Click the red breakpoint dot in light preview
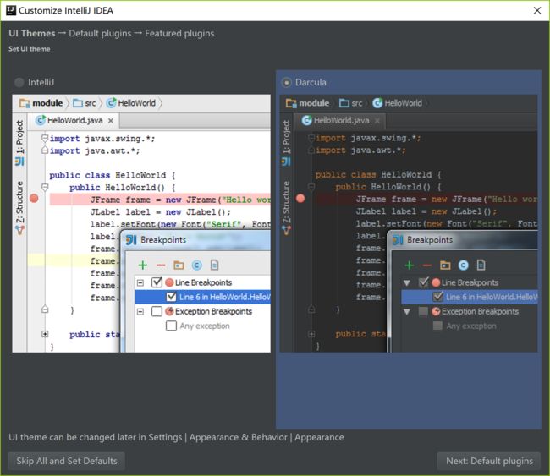The width and height of the screenshot is (550, 476). (34, 199)
